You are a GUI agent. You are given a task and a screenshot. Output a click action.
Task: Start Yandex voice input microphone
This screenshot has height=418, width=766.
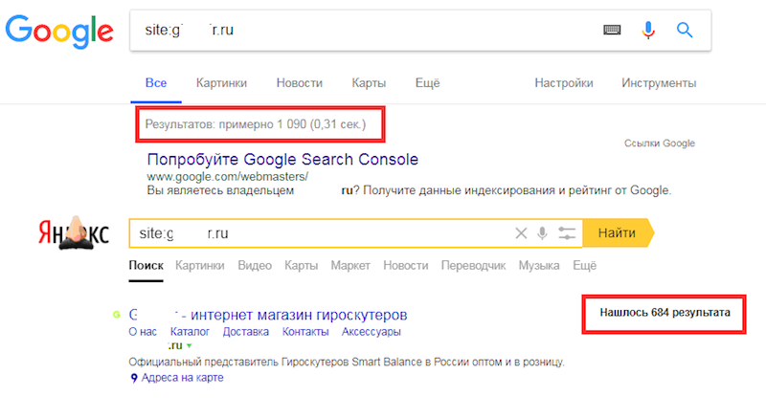(542, 233)
